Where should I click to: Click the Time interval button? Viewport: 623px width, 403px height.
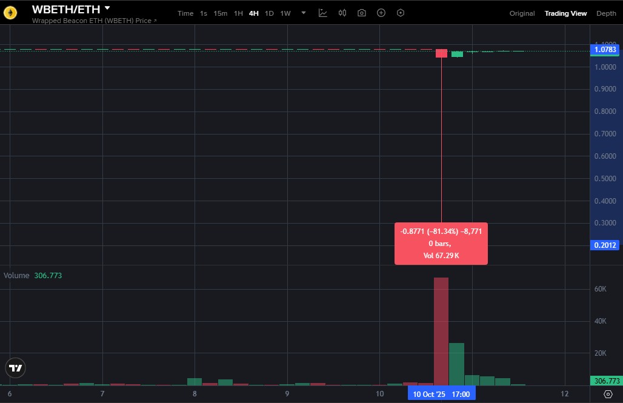click(185, 13)
